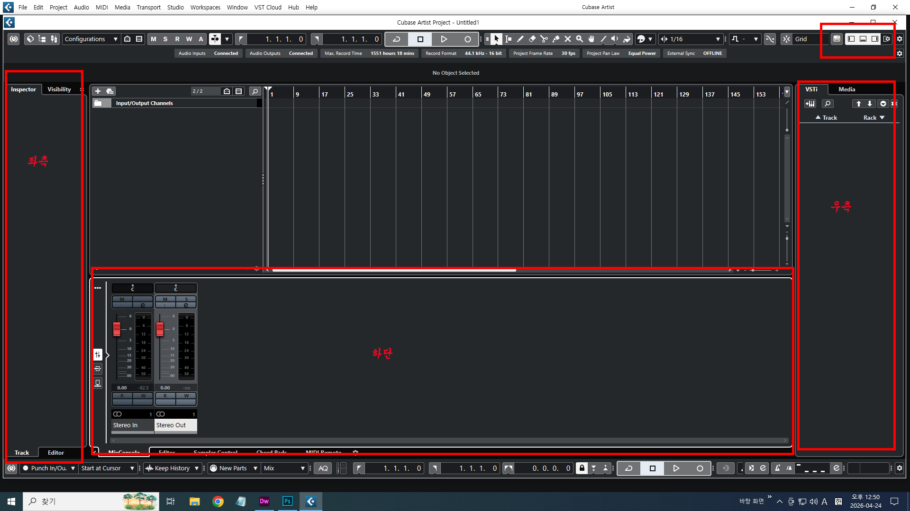Image resolution: width=910 pixels, height=511 pixels.
Task: Open Photoshop from the taskbar
Action: click(287, 502)
